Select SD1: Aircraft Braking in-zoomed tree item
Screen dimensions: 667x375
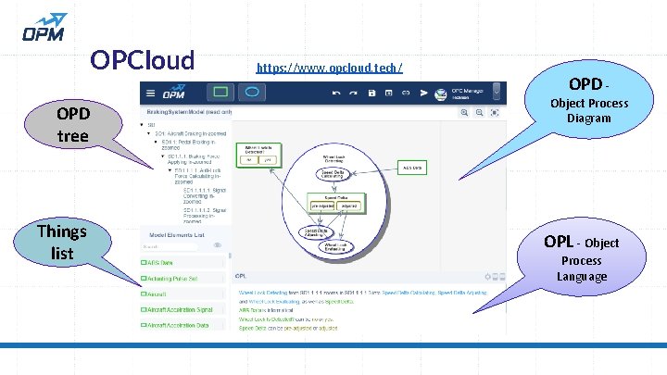(x=191, y=133)
